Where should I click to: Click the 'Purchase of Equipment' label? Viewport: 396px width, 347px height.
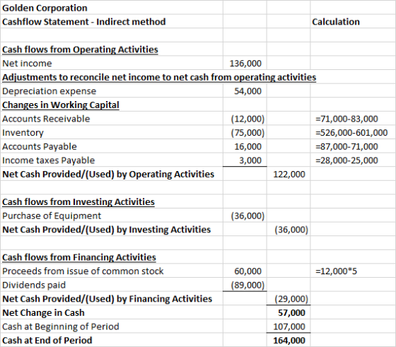(52, 216)
